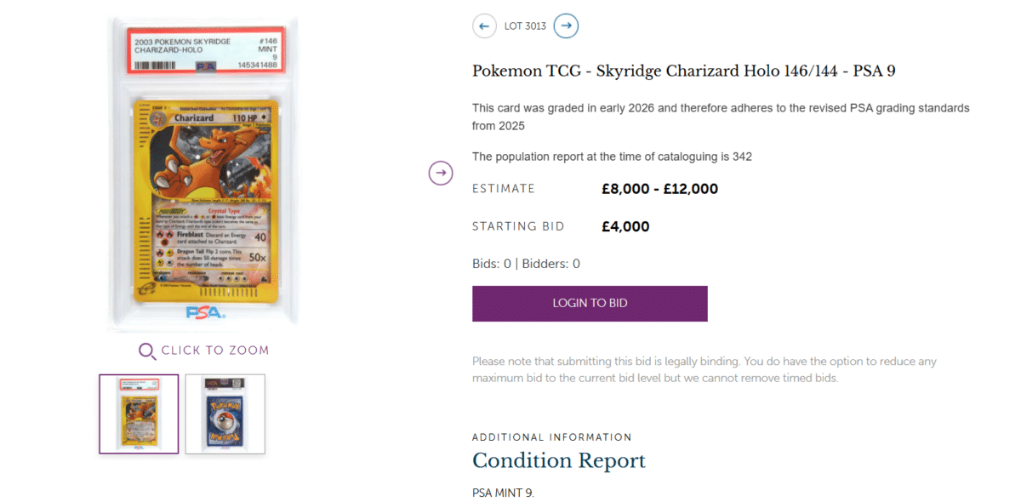Go to the previous lot using the left arrow
1021x502 pixels.
[484, 26]
